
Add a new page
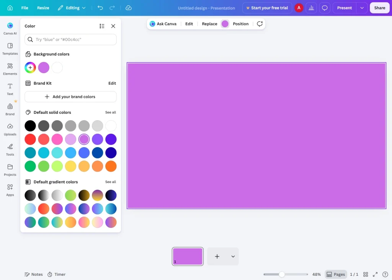(217, 257)
